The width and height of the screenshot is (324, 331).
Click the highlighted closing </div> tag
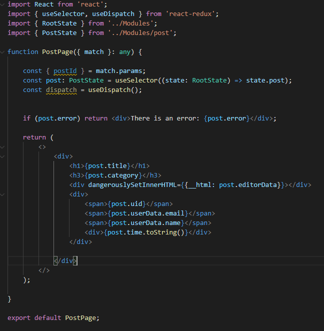pyautogui.click(x=65, y=261)
